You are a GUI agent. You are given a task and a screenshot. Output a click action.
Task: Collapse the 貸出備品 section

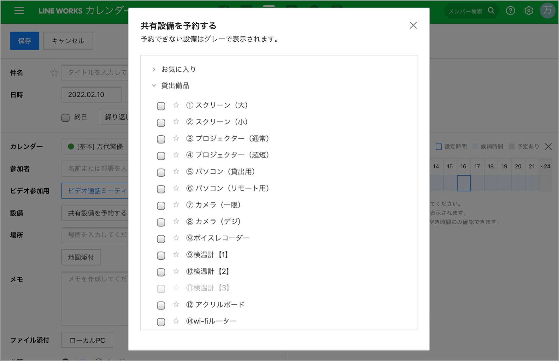[x=154, y=86]
